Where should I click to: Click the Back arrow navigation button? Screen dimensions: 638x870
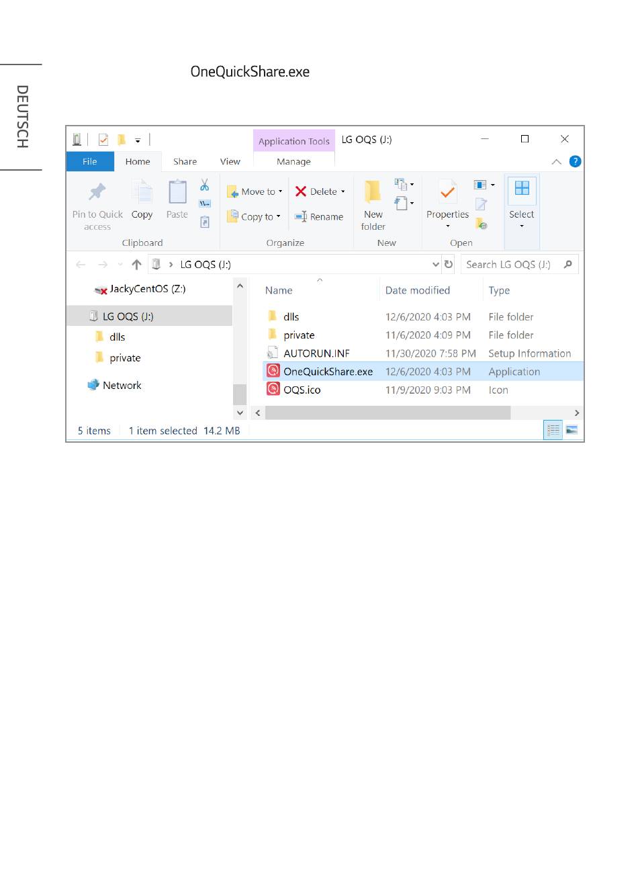(x=81, y=265)
